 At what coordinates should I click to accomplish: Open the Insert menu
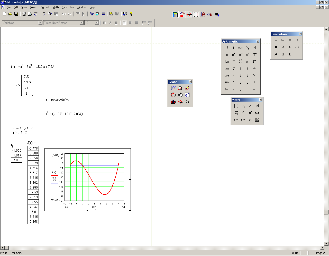[x=34, y=7]
